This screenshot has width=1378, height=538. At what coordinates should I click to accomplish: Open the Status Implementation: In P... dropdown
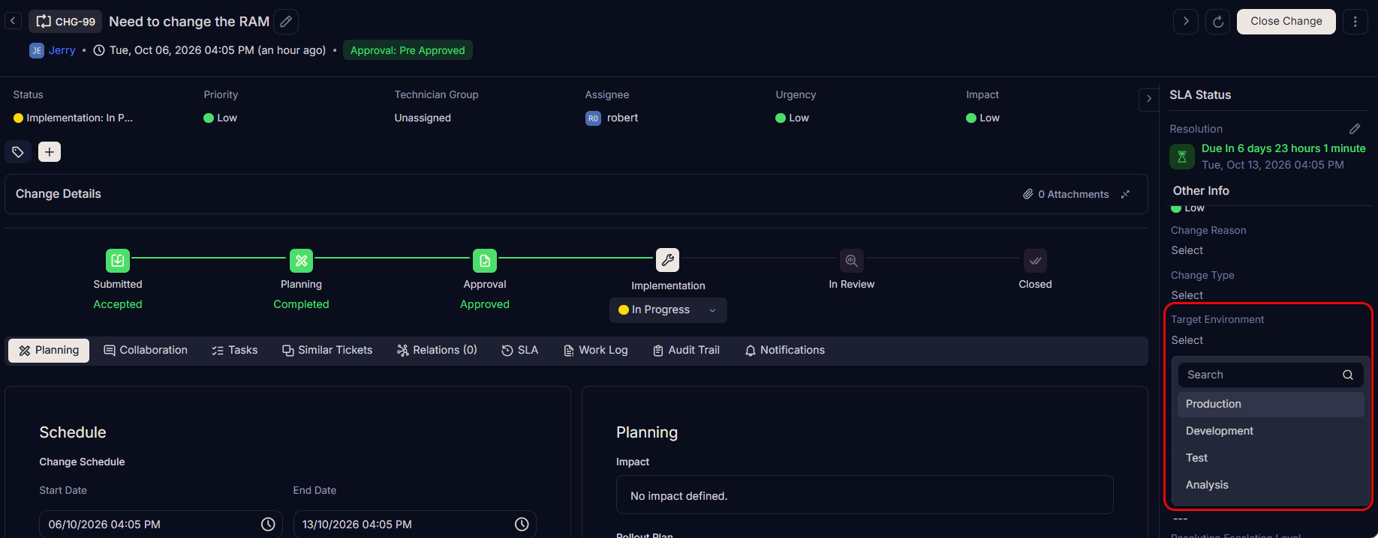(x=73, y=118)
